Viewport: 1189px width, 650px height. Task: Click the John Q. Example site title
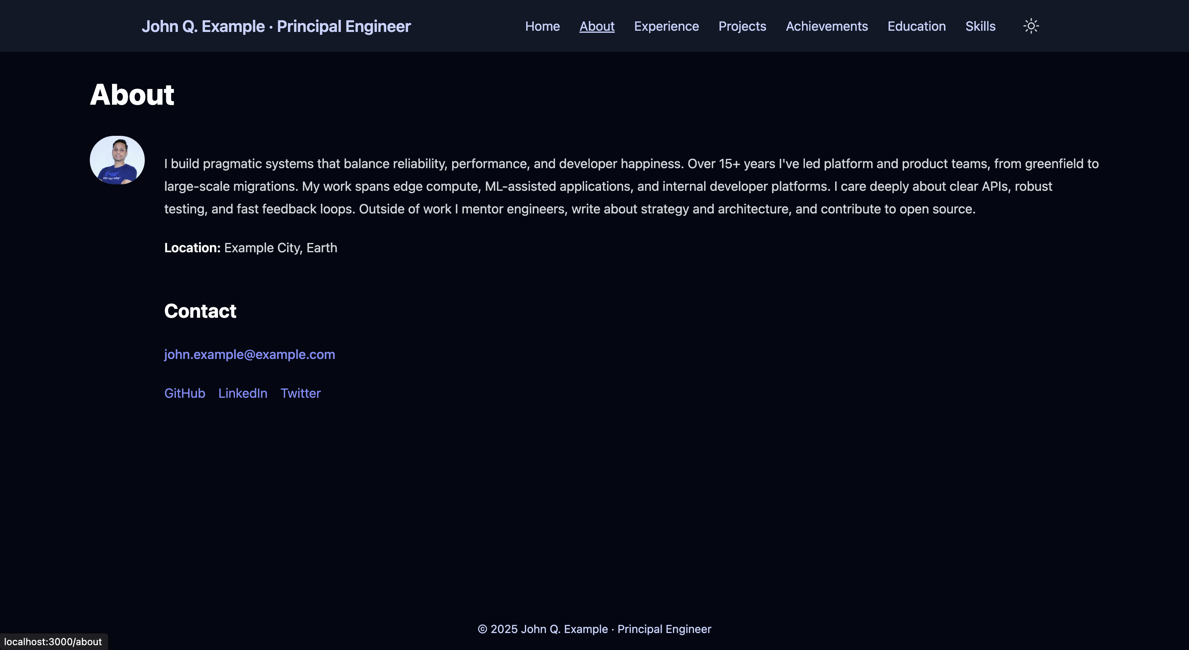click(276, 26)
